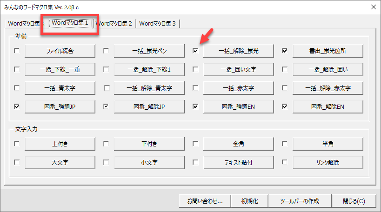The height and width of the screenshot is (212, 381).
Task: Open the Wordマクロ集 3 tab
Action: point(157,23)
